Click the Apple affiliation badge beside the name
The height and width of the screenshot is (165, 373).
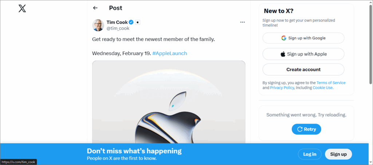pyautogui.click(x=138, y=22)
